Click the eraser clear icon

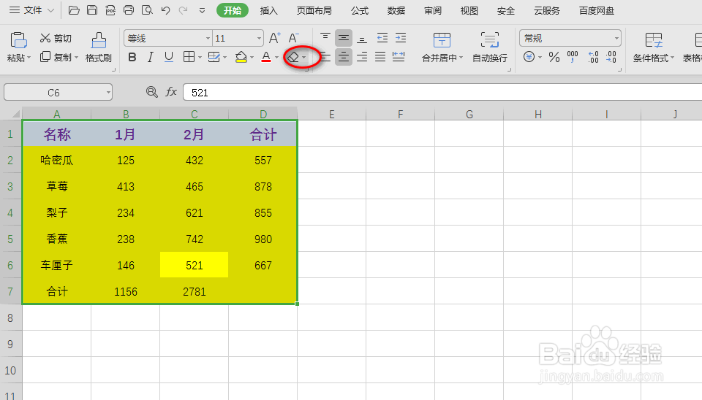(292, 57)
